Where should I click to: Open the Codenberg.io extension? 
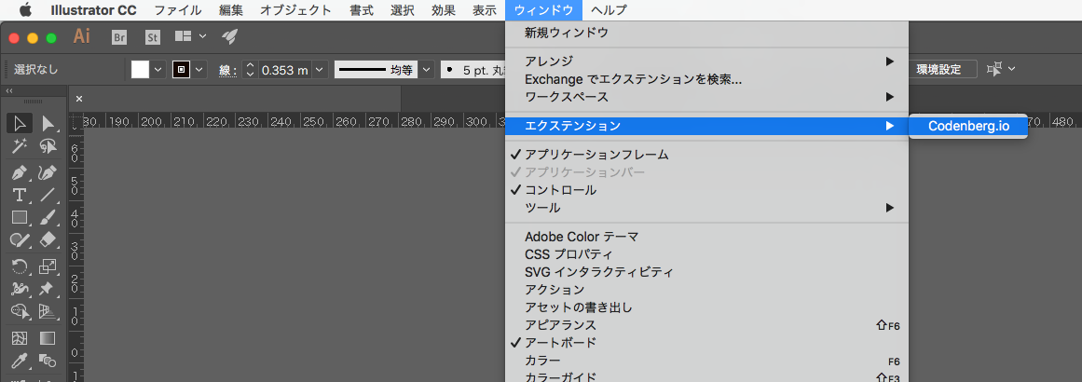(x=968, y=126)
